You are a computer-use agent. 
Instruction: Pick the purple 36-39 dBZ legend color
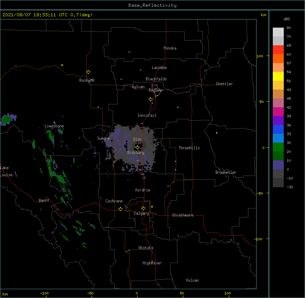click(278, 121)
